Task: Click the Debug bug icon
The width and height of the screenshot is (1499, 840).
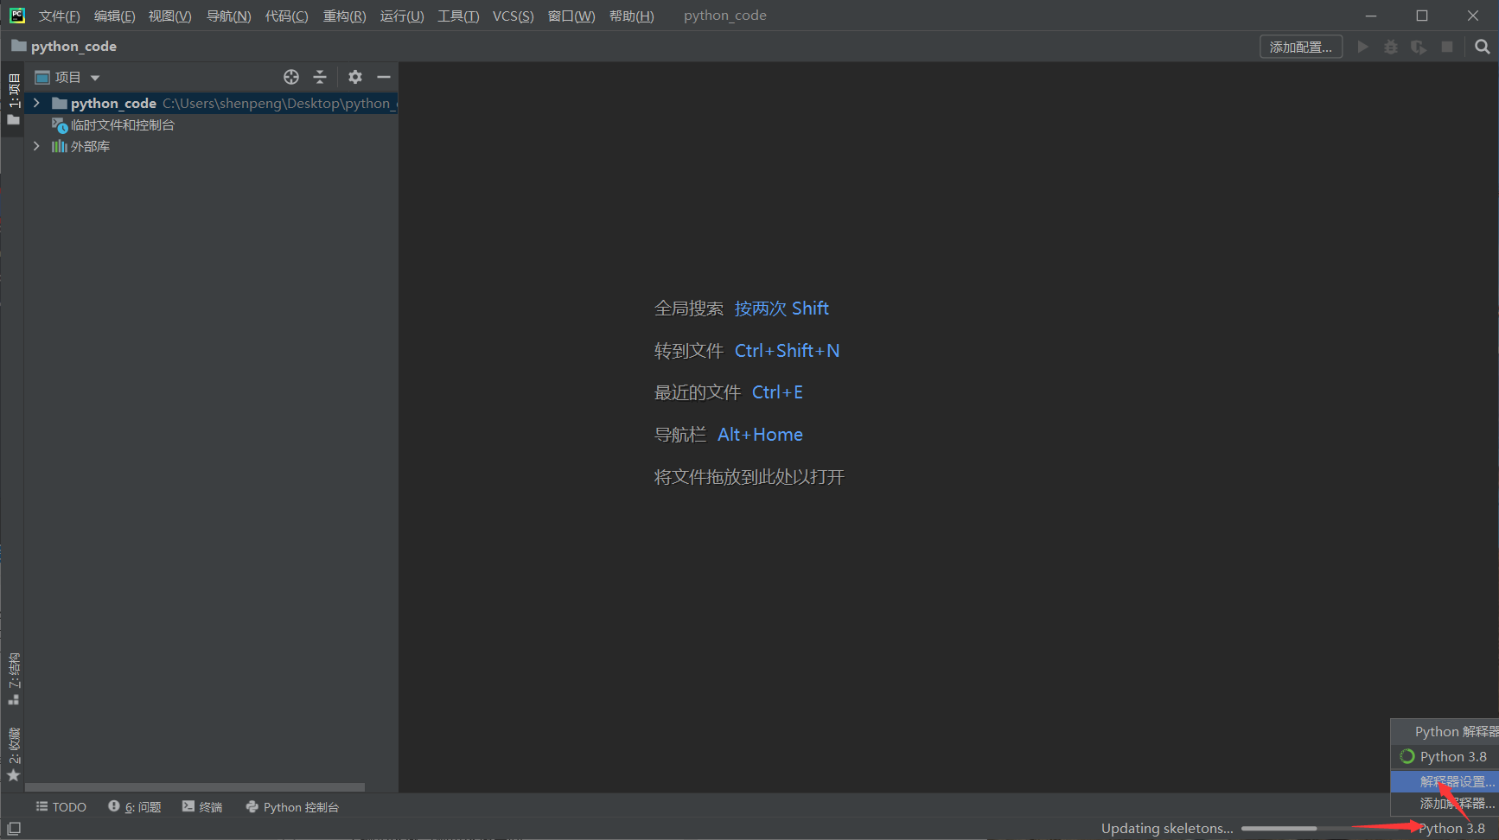Action: (1390, 47)
